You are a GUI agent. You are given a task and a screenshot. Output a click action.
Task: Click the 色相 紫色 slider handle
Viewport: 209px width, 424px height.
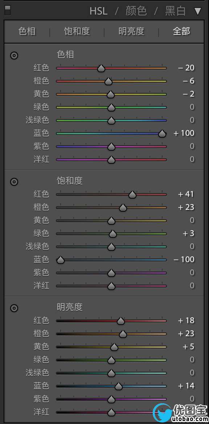coord(111,147)
